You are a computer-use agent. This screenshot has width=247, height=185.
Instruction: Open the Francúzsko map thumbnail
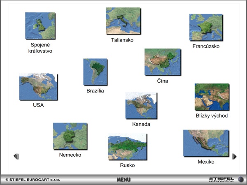pos(206,28)
